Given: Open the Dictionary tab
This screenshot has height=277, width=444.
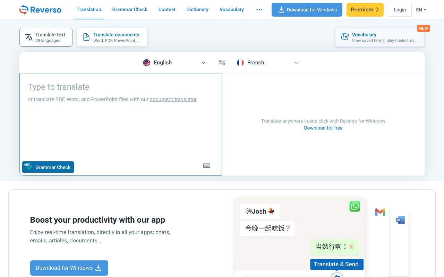Looking at the screenshot, I should 197,10.
